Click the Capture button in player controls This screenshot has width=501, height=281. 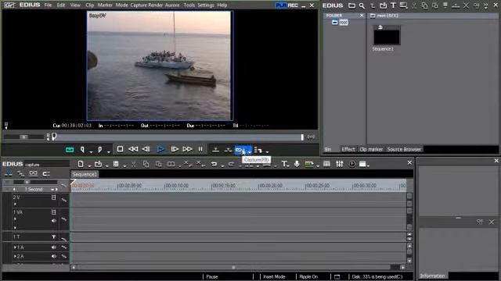tap(240, 149)
